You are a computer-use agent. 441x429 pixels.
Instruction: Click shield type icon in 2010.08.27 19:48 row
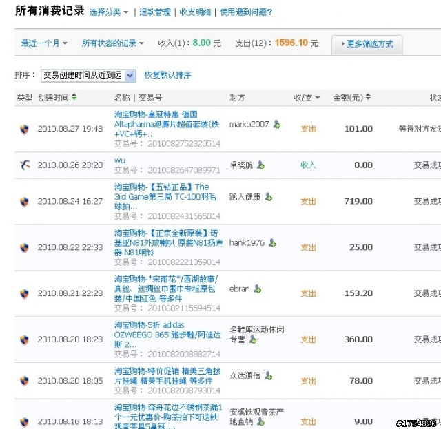tap(25, 129)
